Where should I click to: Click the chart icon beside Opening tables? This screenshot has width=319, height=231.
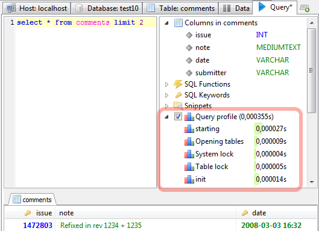coord(189,141)
